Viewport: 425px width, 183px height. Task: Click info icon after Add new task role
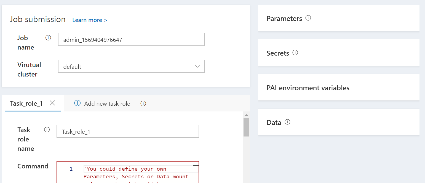(143, 103)
